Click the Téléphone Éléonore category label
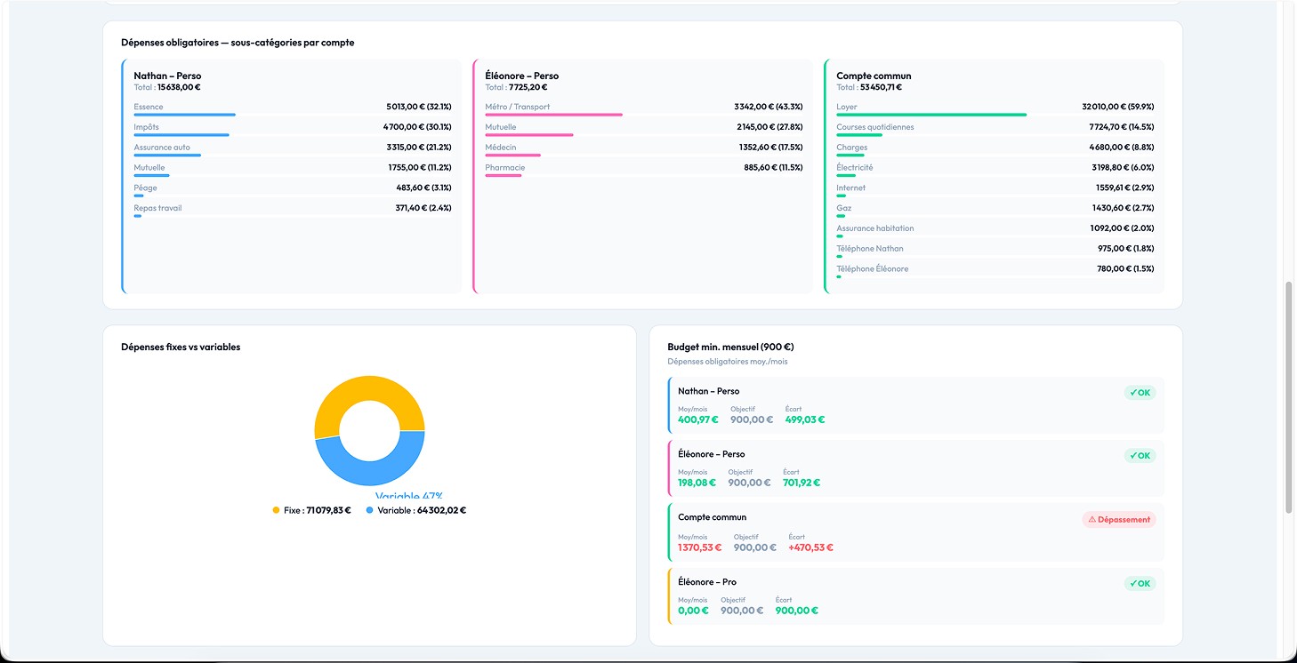The image size is (1297, 663). click(x=872, y=268)
